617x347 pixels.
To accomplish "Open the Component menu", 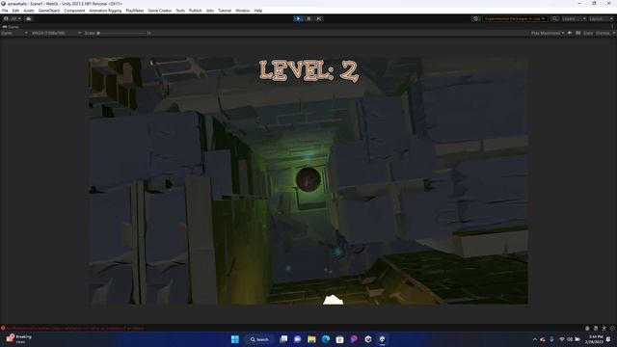I will pyautogui.click(x=74, y=11).
